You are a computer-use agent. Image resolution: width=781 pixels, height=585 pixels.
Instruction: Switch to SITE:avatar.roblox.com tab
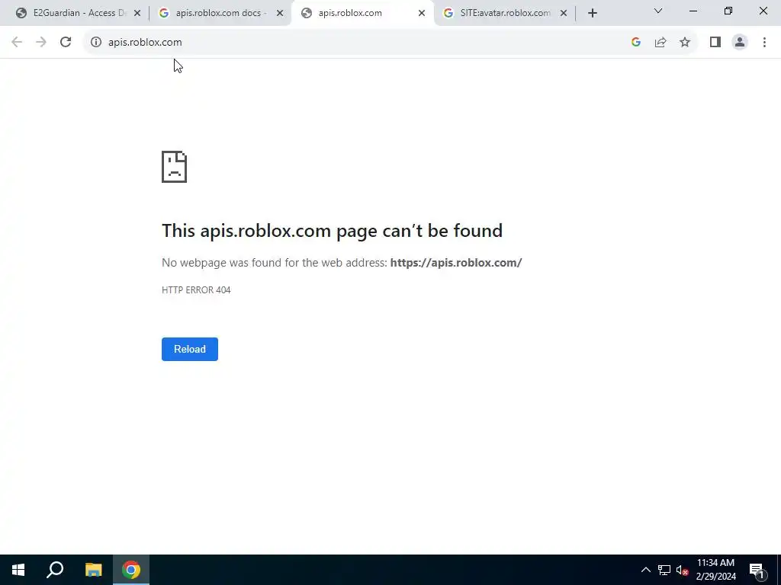(505, 14)
